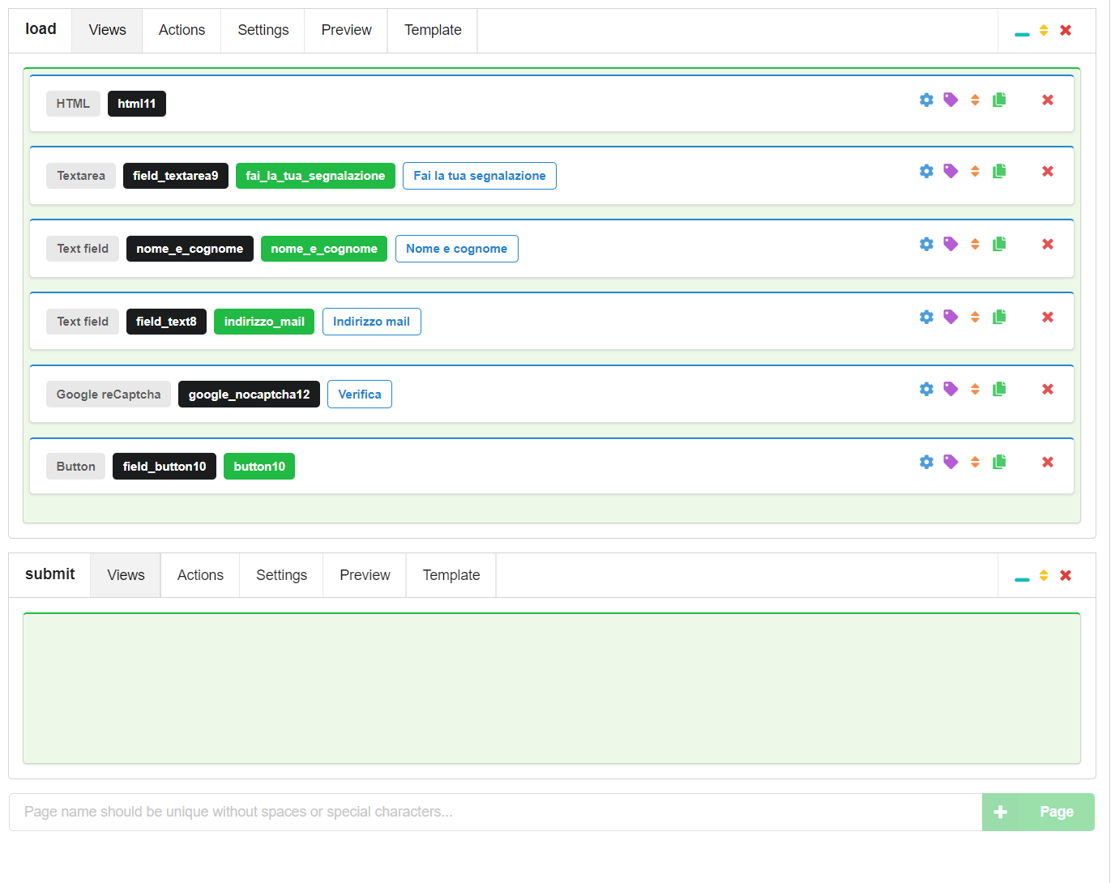Delete the Google reCaptcha row
The image size is (1115, 883).
1048,390
